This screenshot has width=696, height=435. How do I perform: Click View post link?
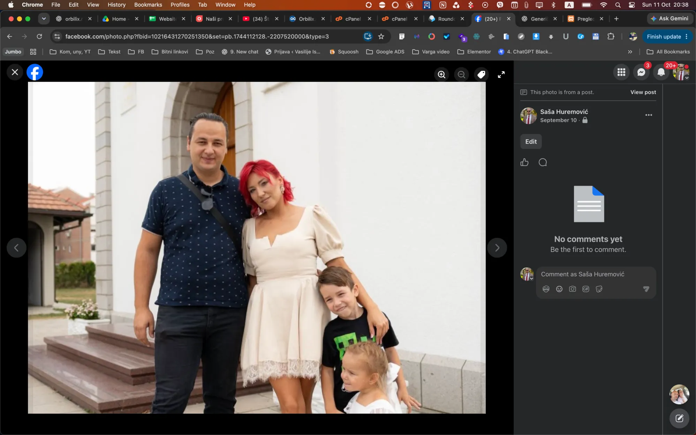[643, 92]
